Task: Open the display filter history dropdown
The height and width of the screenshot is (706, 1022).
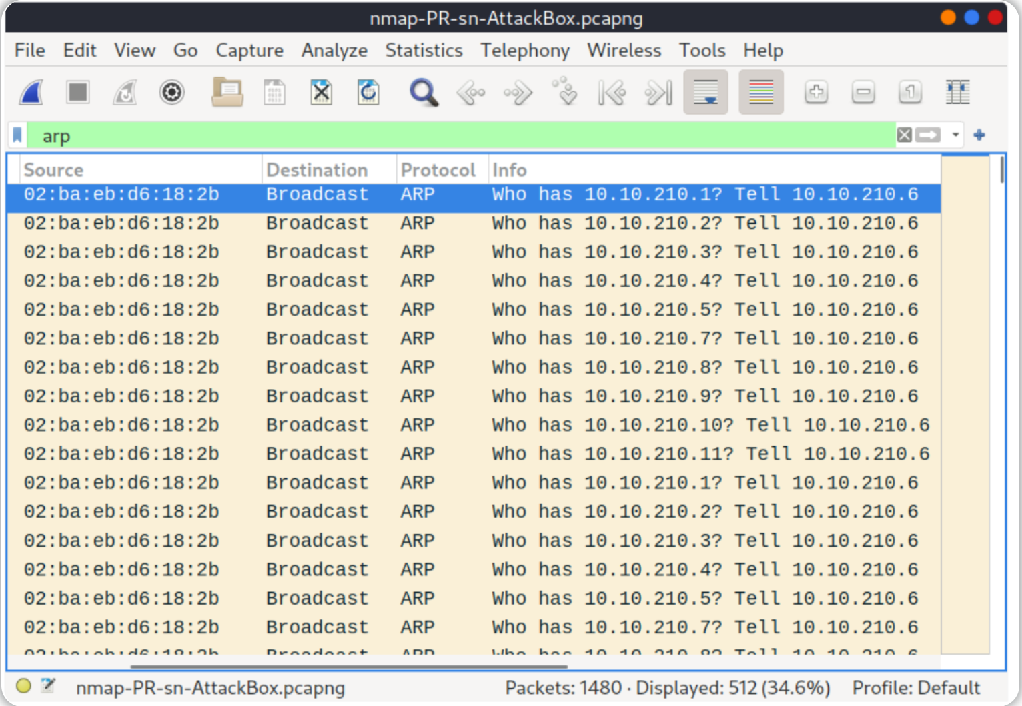Action: (x=955, y=135)
